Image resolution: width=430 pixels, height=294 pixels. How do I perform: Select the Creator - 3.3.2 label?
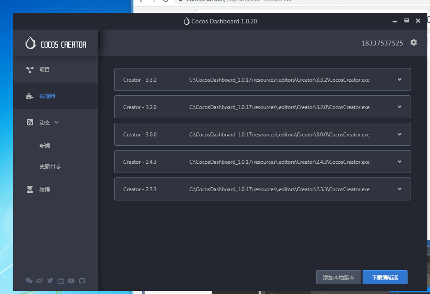(x=140, y=80)
